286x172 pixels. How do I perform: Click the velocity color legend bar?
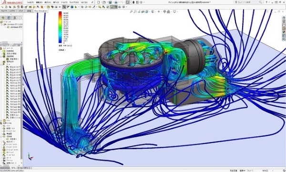[x=60, y=27]
